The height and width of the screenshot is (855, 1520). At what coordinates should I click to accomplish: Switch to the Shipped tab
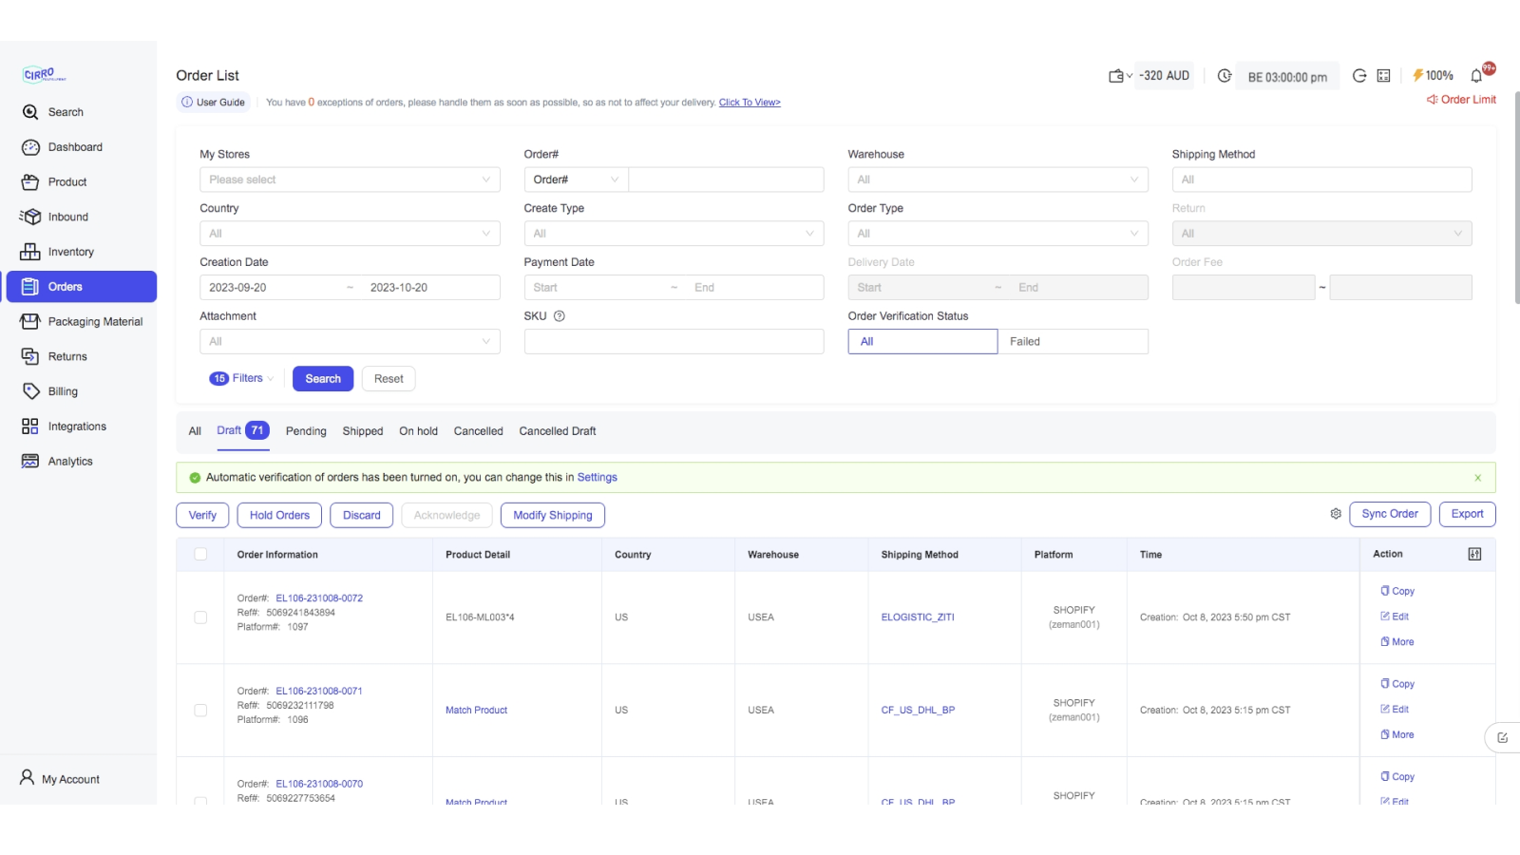point(363,431)
